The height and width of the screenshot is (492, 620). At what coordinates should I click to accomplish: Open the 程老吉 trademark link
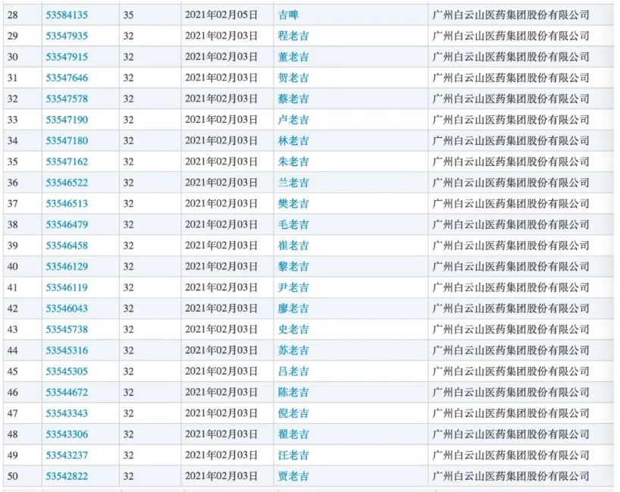(x=293, y=36)
